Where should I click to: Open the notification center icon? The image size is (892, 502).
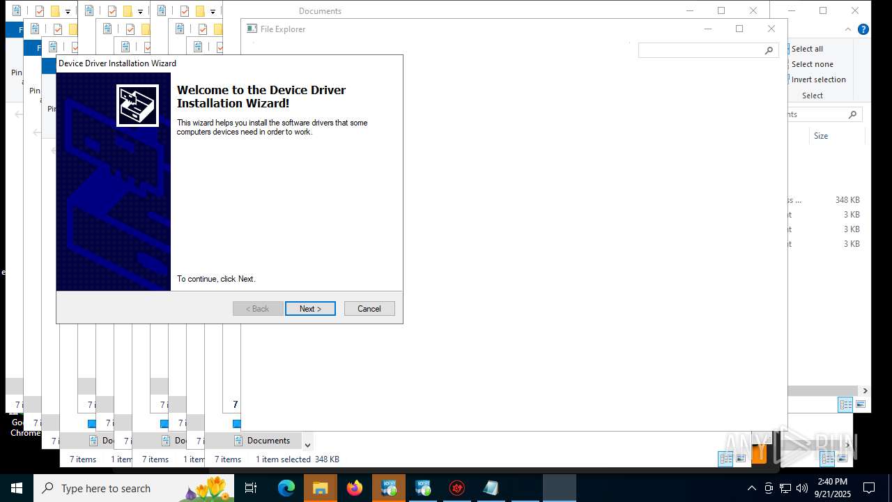click(x=869, y=488)
